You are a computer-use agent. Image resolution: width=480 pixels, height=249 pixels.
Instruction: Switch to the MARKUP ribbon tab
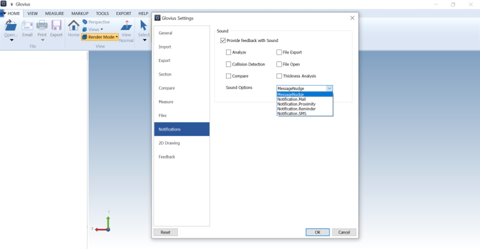pyautogui.click(x=80, y=13)
